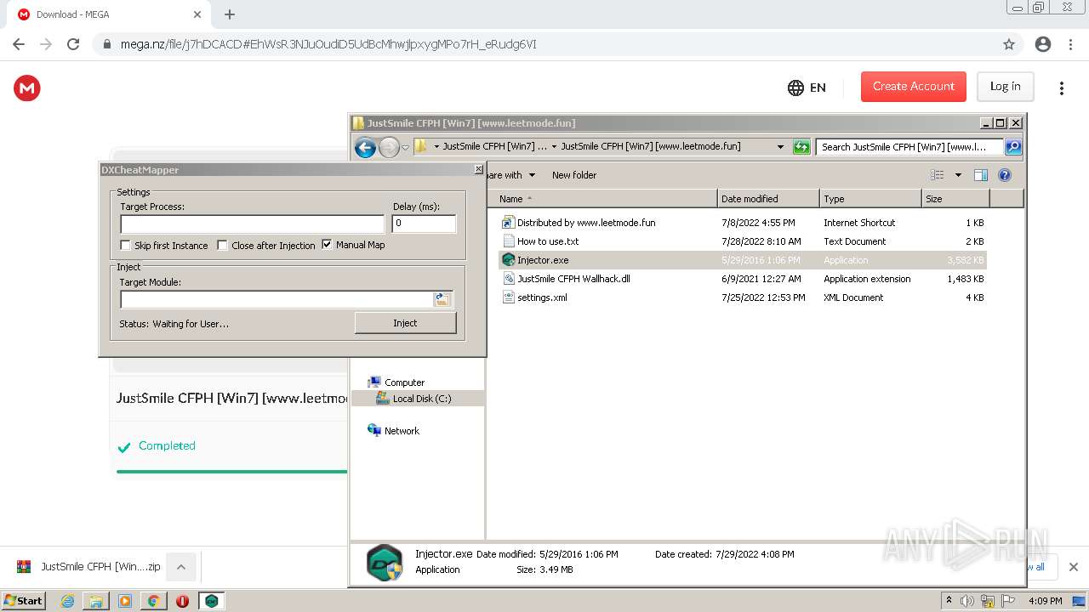Bookmark this page with the star icon

1009,44
